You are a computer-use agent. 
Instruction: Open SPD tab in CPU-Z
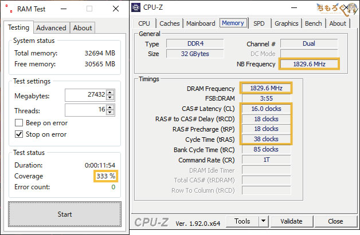pos(259,23)
